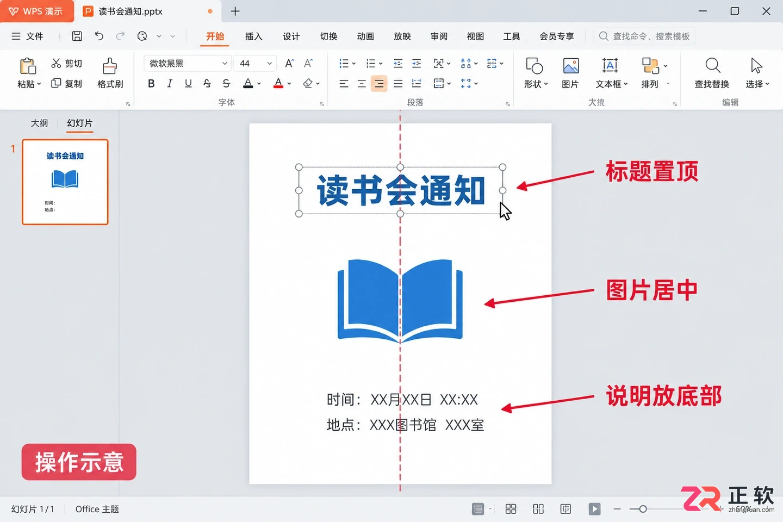The width and height of the screenshot is (783, 522).
Task: Open the 文件 file menu
Action: (27, 36)
